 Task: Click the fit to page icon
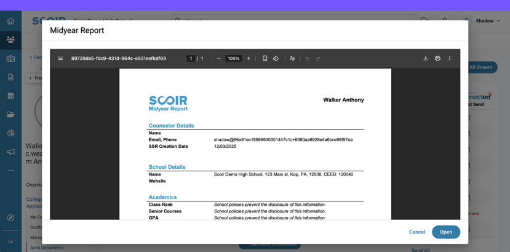[265, 59]
